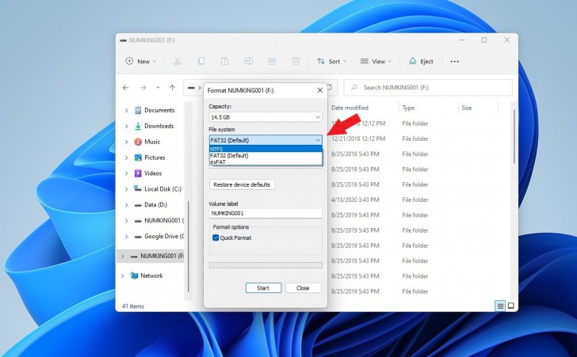Toggle the Quick Format checkbox
Screen dimensions: 577x357
[216, 238]
